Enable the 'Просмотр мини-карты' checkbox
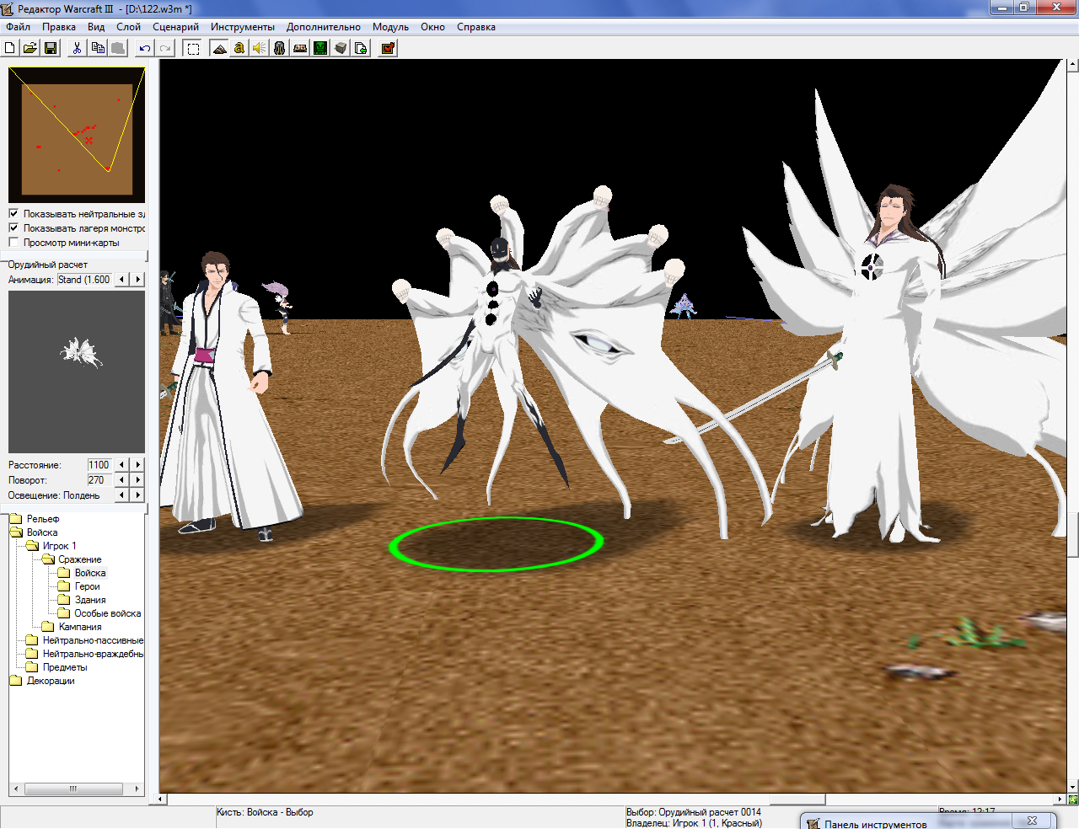Image resolution: width=1079 pixels, height=829 pixels. coord(13,243)
